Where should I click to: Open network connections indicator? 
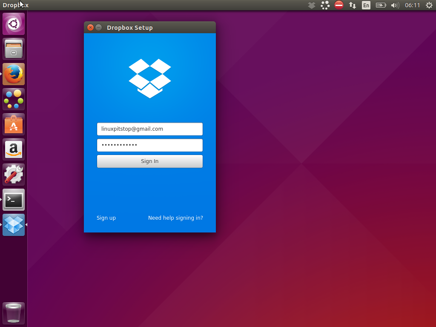coord(353,5)
